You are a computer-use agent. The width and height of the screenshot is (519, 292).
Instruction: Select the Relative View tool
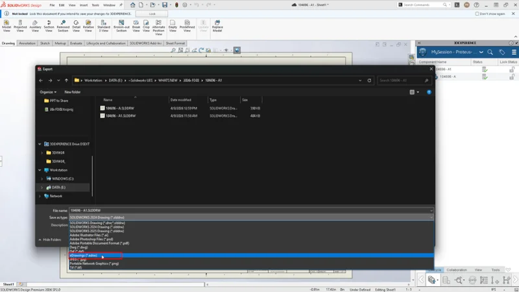(x=88, y=26)
